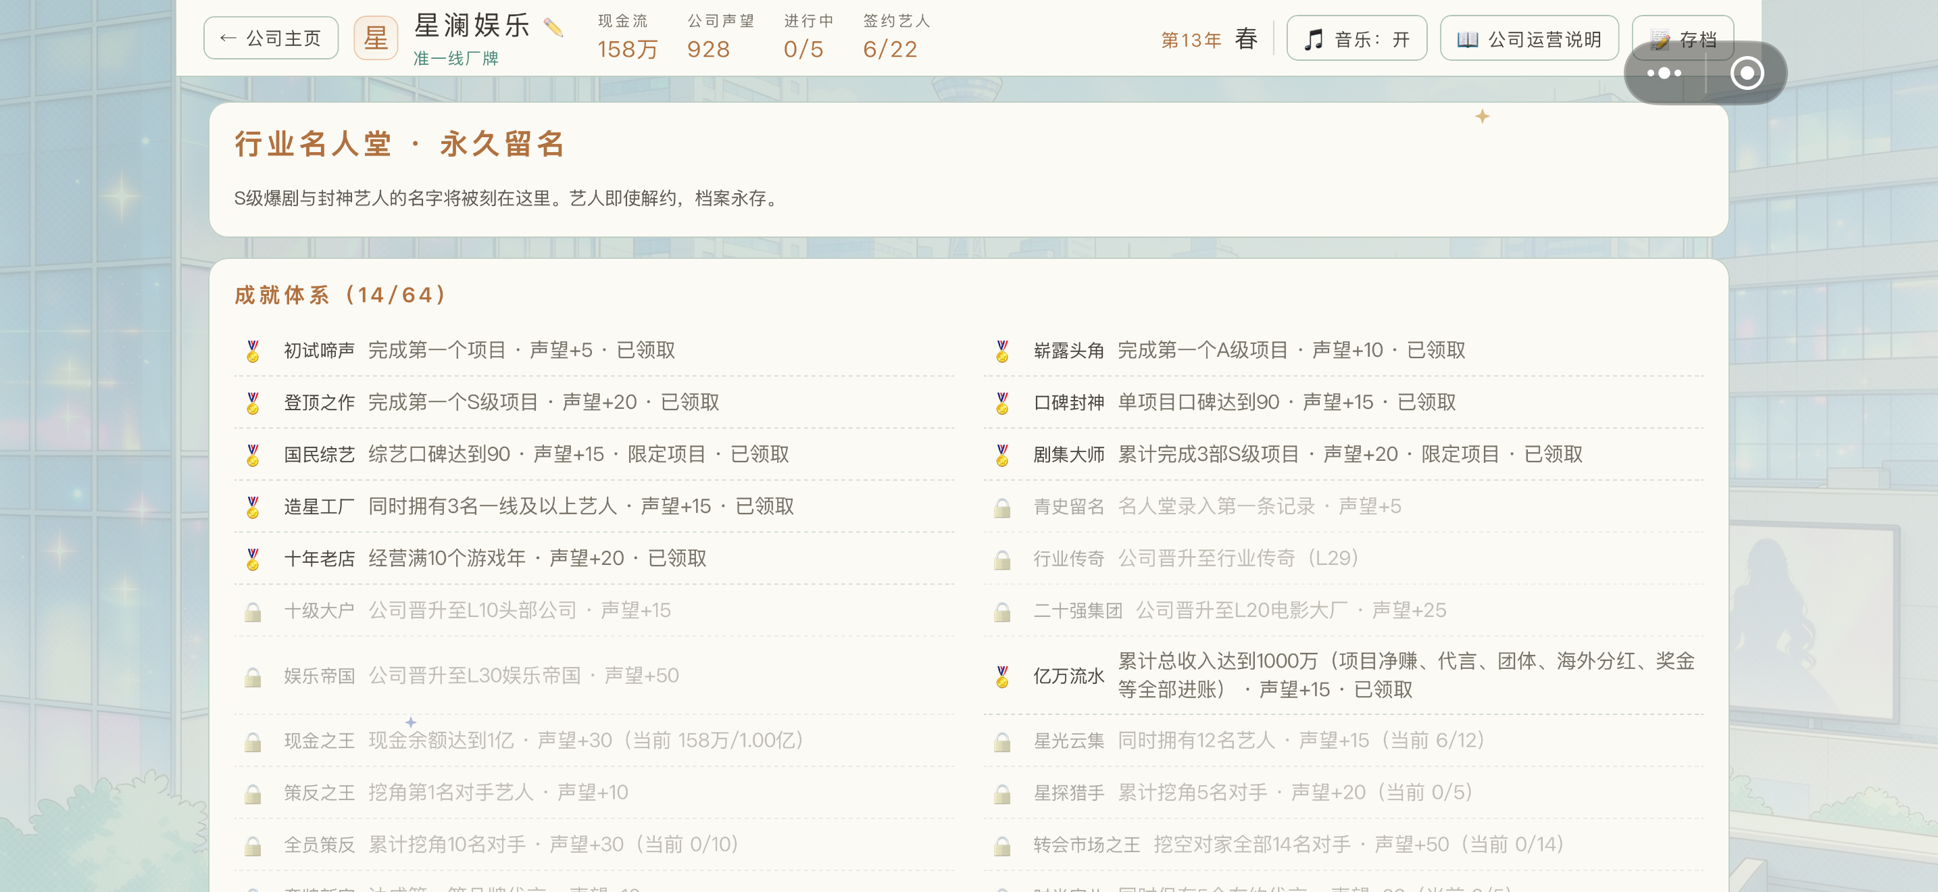Click lock icon for 全员策反
This screenshot has width=1938, height=892.
pos(253,845)
